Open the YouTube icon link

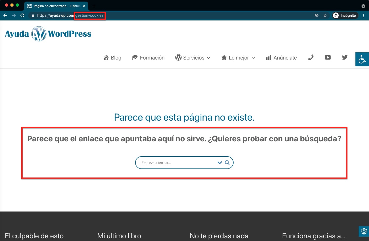point(328,58)
